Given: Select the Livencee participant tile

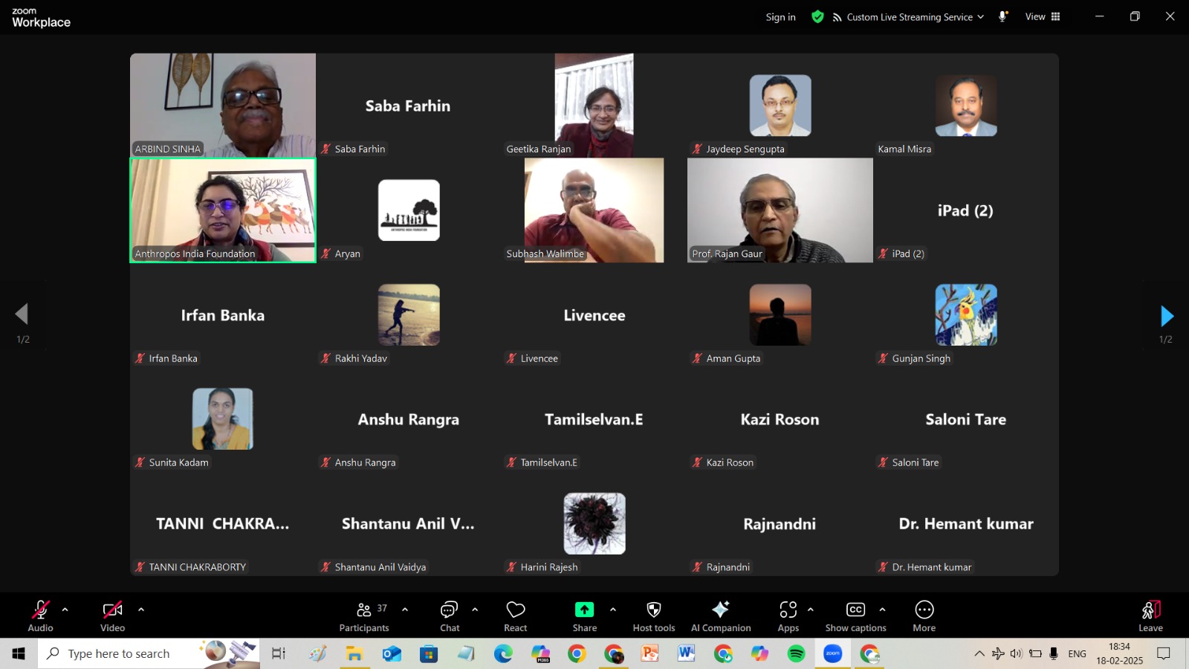Looking at the screenshot, I should pyautogui.click(x=594, y=314).
